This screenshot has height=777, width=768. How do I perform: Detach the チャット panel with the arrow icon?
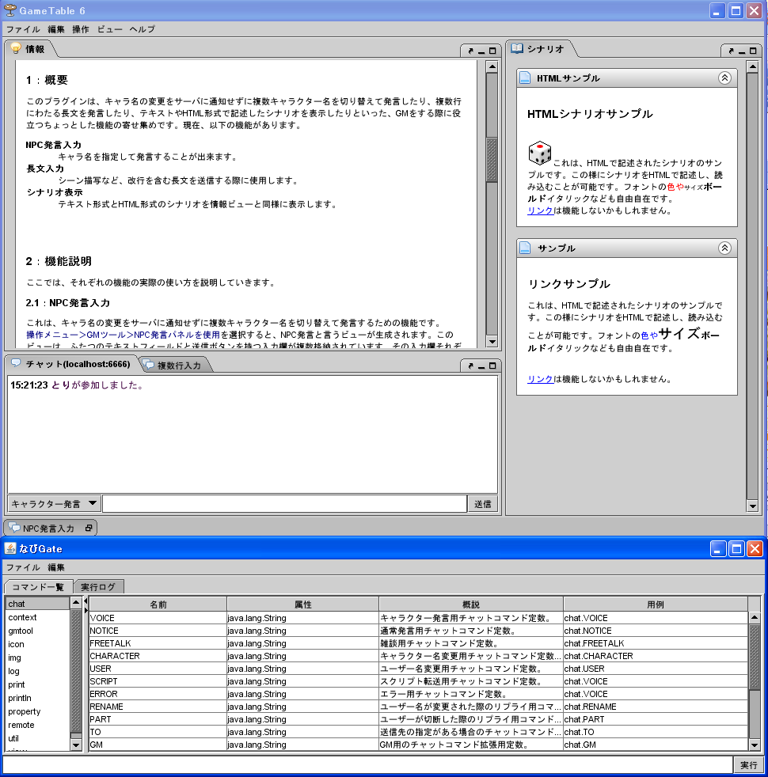[470, 366]
